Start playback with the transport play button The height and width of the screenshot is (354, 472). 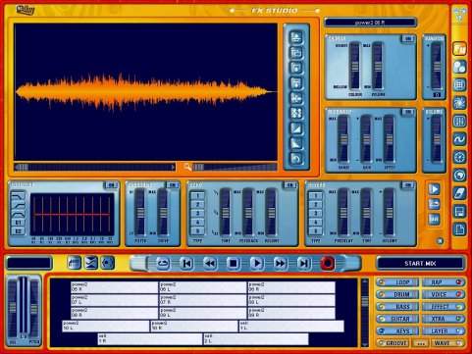click(257, 263)
